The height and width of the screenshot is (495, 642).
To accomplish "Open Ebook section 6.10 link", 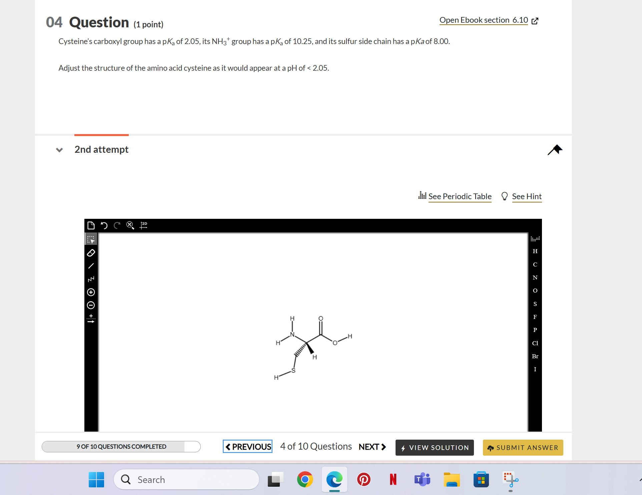I will tap(483, 20).
